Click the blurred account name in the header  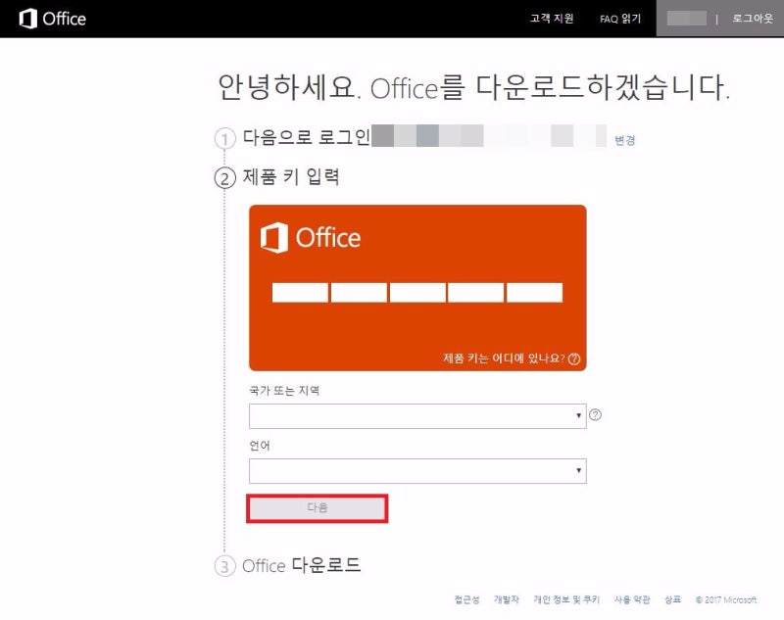pyautogui.click(x=687, y=19)
